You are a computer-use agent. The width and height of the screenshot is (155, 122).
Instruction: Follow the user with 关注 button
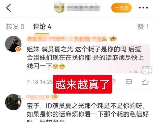121,8
